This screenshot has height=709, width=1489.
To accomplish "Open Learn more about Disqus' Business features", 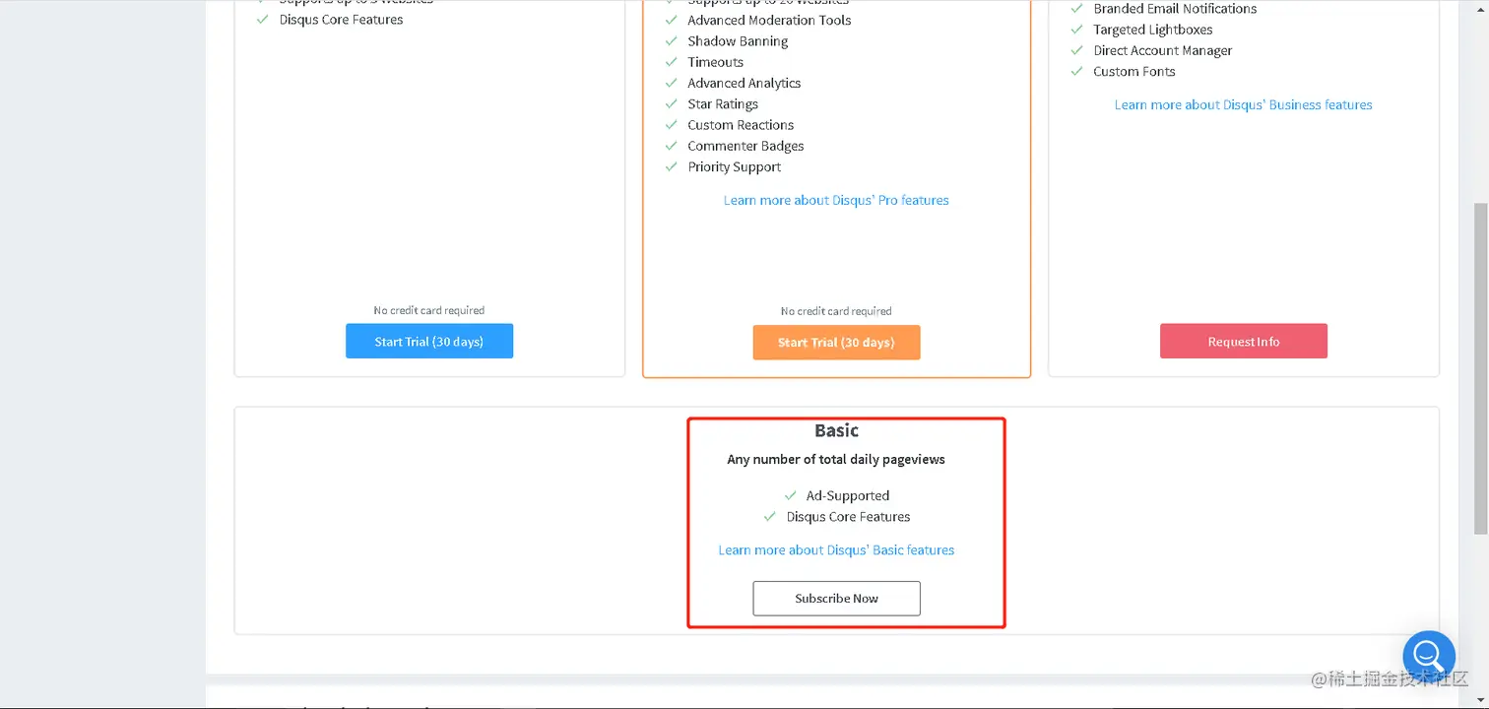I will pyautogui.click(x=1244, y=104).
